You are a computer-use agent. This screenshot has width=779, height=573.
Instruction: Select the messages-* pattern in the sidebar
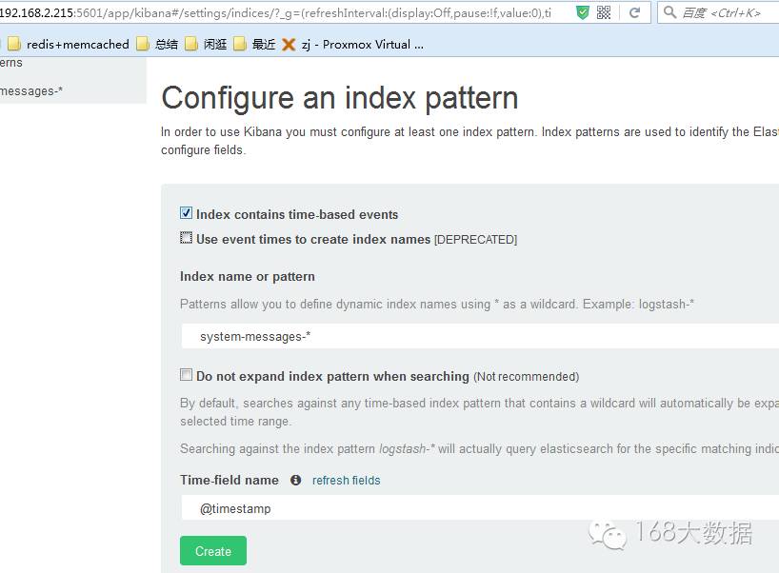tap(30, 90)
